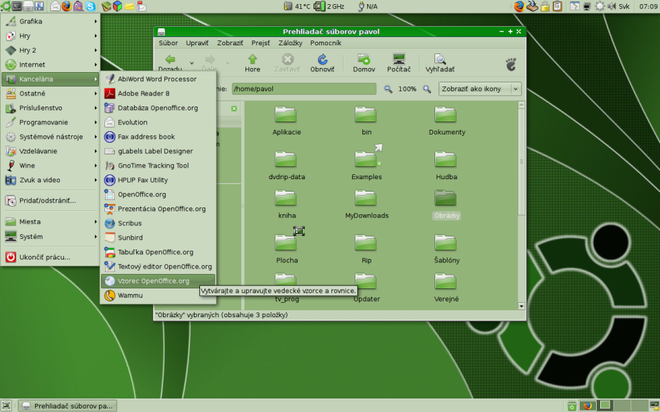Click the Vyhľadať search icon

pos(439,60)
